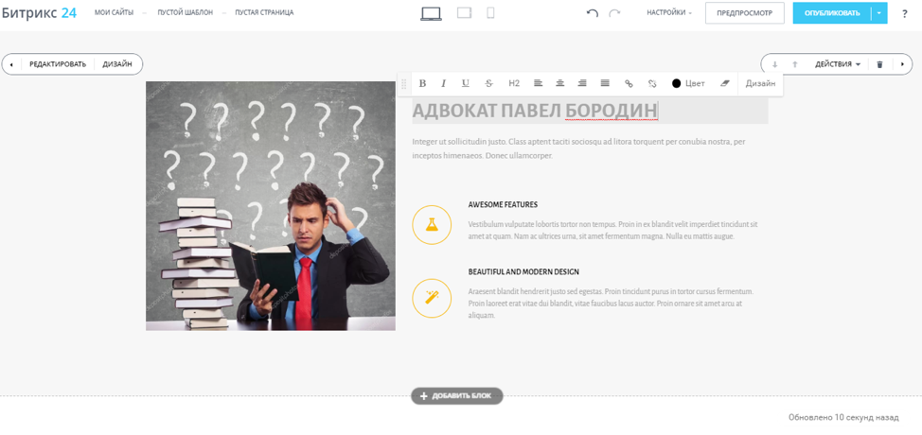The width and height of the screenshot is (922, 435).
Task: Justify the text using toolbar icon
Action: point(605,83)
